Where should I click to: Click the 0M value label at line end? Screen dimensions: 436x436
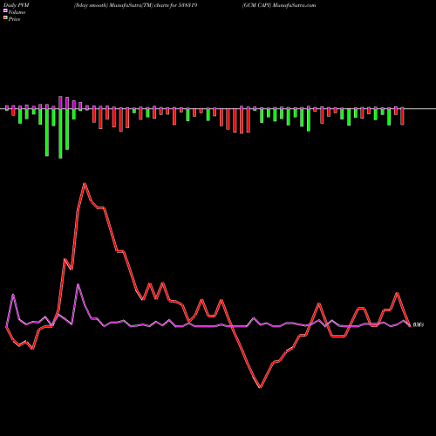(419, 324)
